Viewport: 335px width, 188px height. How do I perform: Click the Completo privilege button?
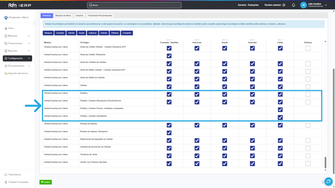[x=127, y=33]
